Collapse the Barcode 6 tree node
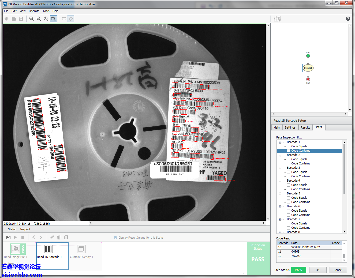This screenshot has height=278, width=355. point(280,206)
